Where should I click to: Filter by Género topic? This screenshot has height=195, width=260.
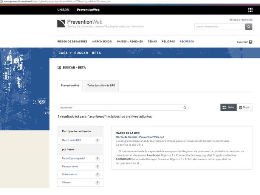66,183
